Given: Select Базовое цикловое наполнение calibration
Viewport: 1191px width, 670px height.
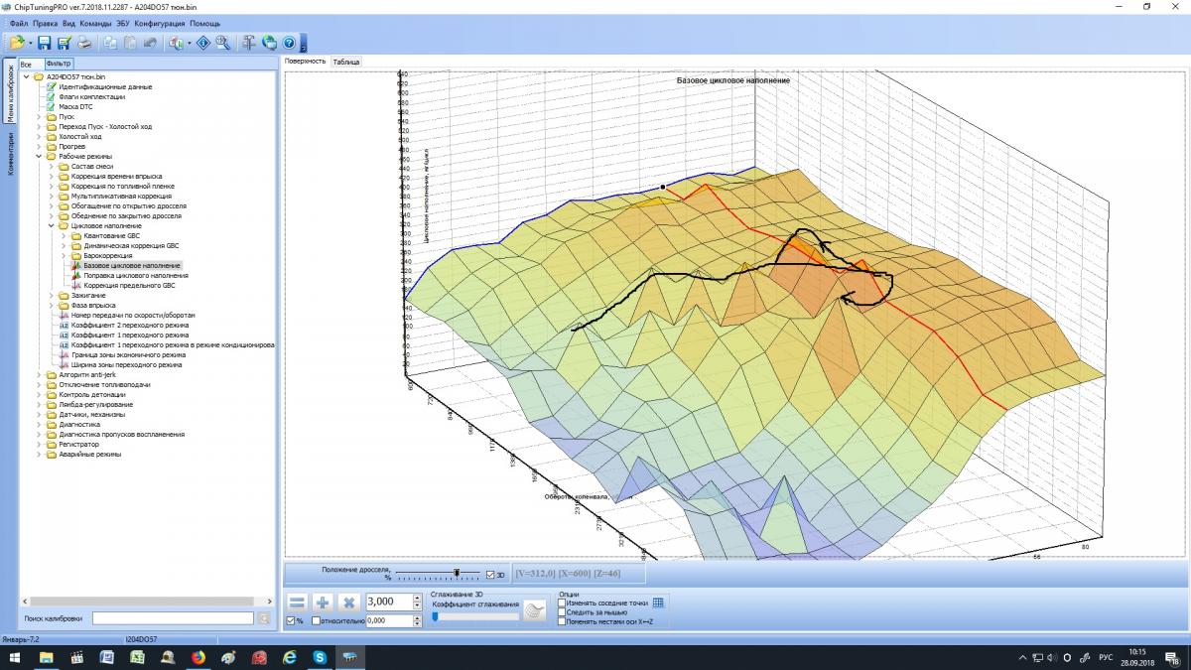Looking at the screenshot, I should [132, 265].
